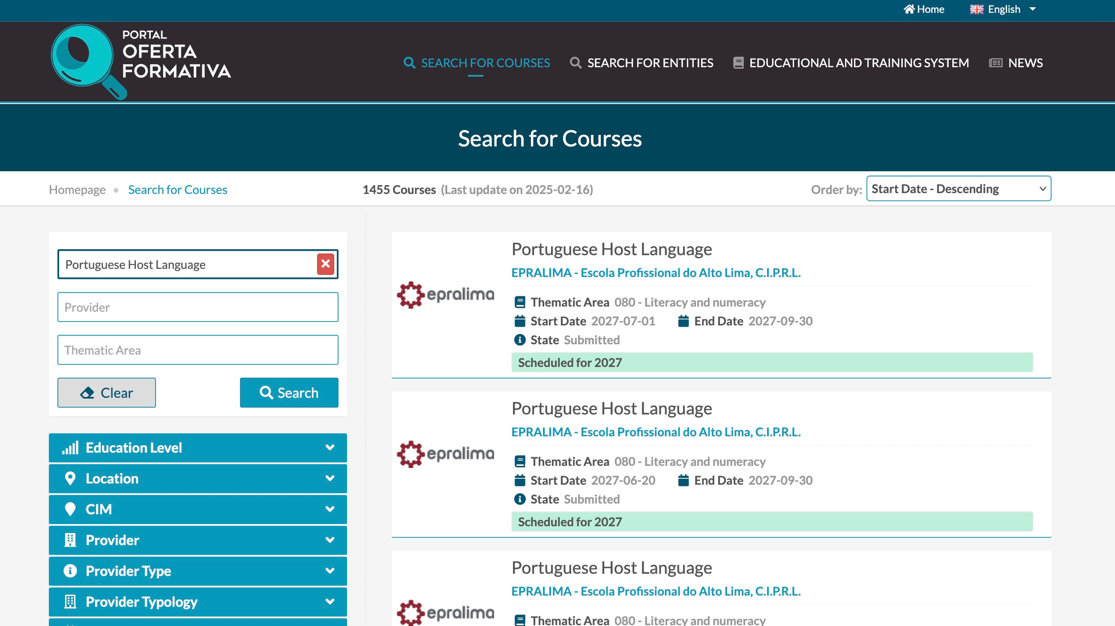The image size is (1115, 626).
Task: Open EPRALIMA link in the 2027-06-20 course
Action: point(656,432)
